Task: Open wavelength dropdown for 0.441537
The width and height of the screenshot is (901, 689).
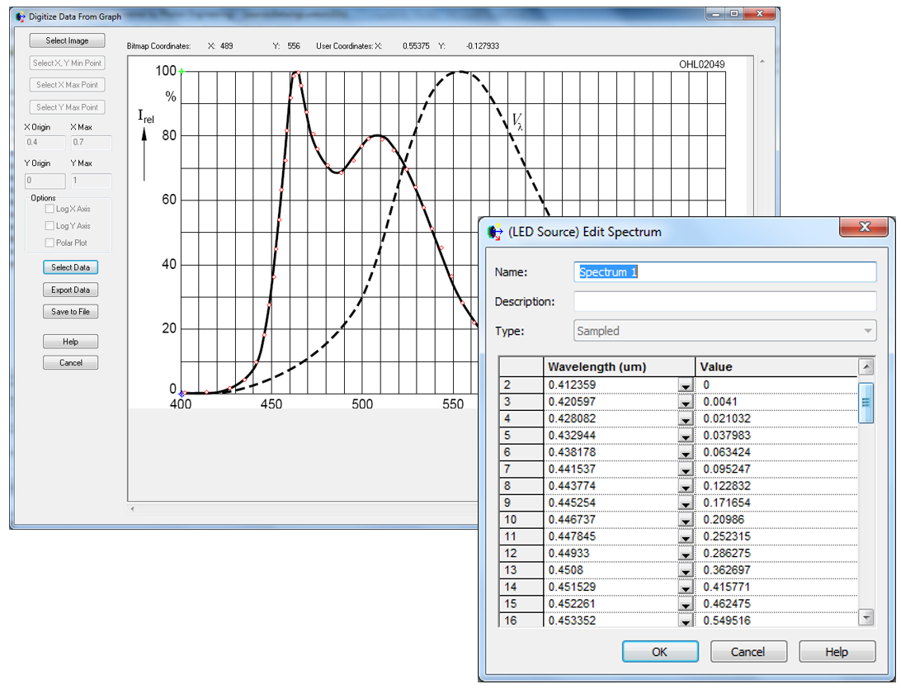Action: coord(685,470)
